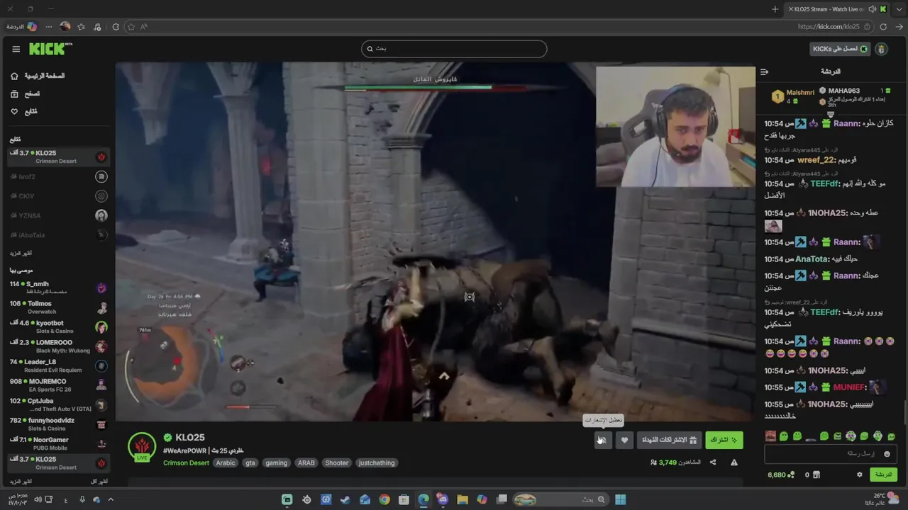The height and width of the screenshot is (510, 908).
Task: Open the chat shop icon
Action: coord(816,475)
